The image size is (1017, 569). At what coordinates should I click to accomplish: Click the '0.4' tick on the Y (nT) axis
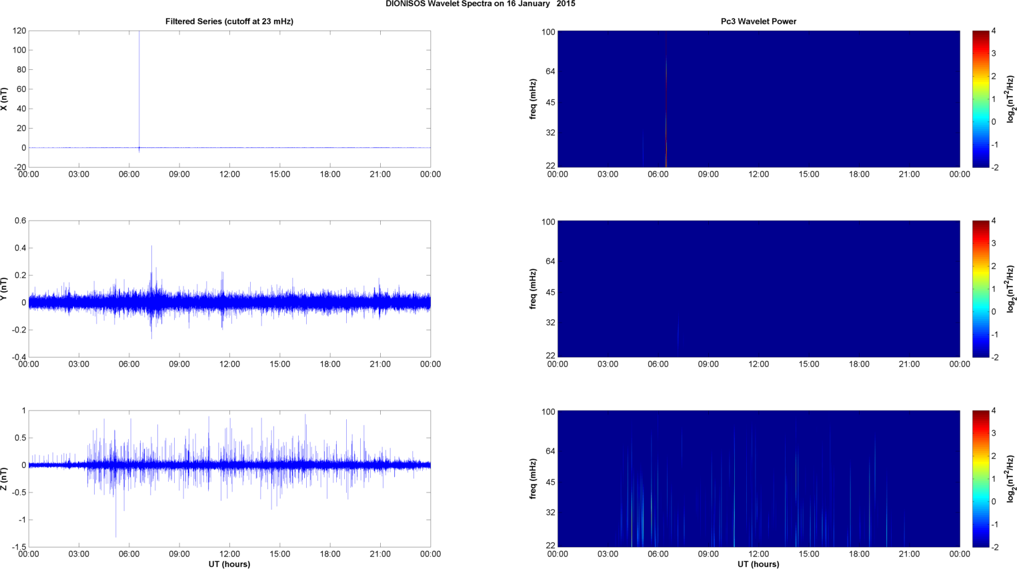tap(20, 249)
